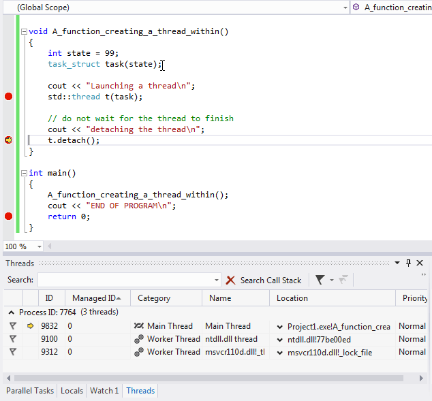Click the purple cube function icon
Viewport: 432px width, 401px height.
tap(356, 7)
